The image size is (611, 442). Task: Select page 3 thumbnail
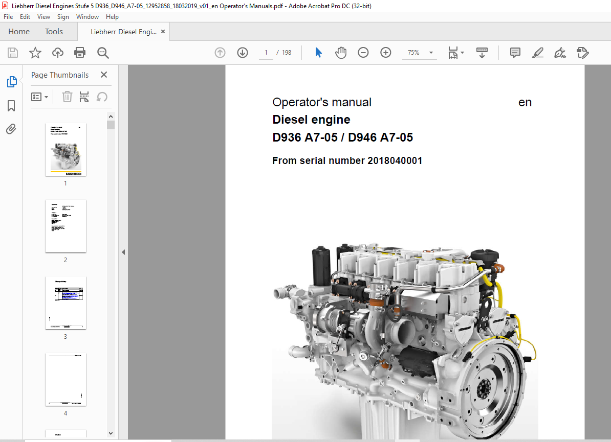coord(66,303)
